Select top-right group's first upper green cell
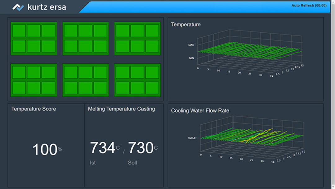This screenshot has width=335, height=189. (x=123, y=31)
